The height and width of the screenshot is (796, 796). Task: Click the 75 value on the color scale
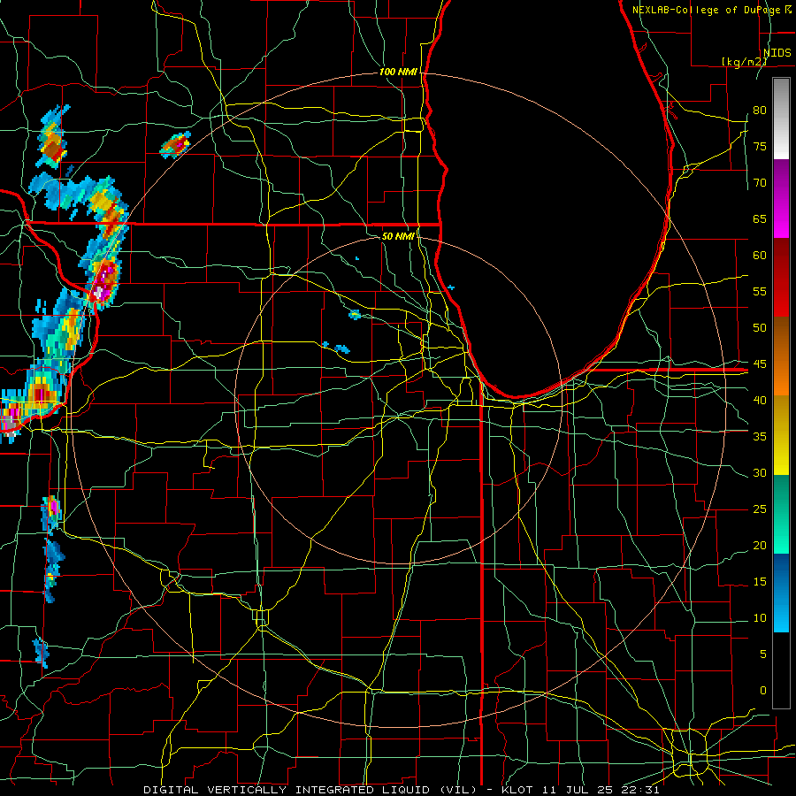760,146
